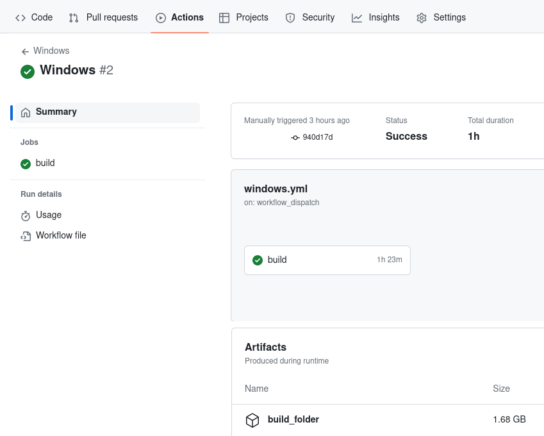
Task: Click the Jobs section label
Action: [29, 142]
